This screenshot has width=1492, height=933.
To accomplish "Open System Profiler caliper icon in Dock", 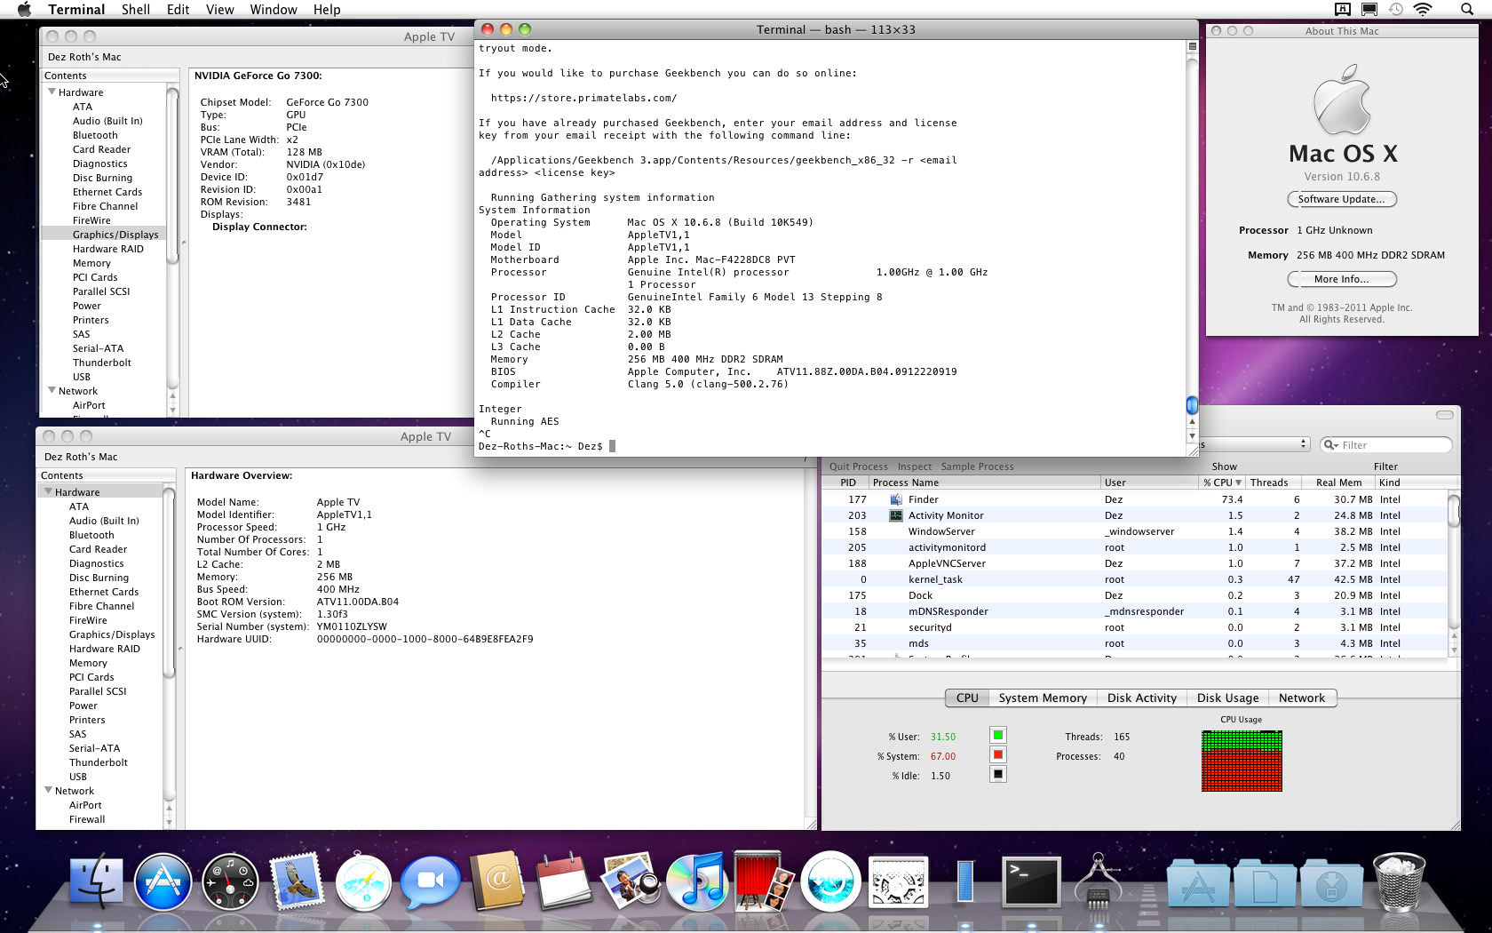I will click(1099, 882).
